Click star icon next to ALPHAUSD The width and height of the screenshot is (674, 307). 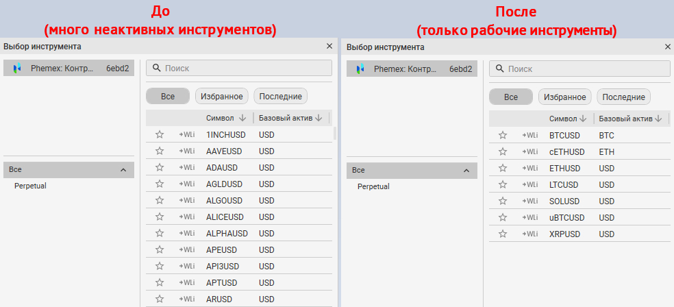[160, 234]
